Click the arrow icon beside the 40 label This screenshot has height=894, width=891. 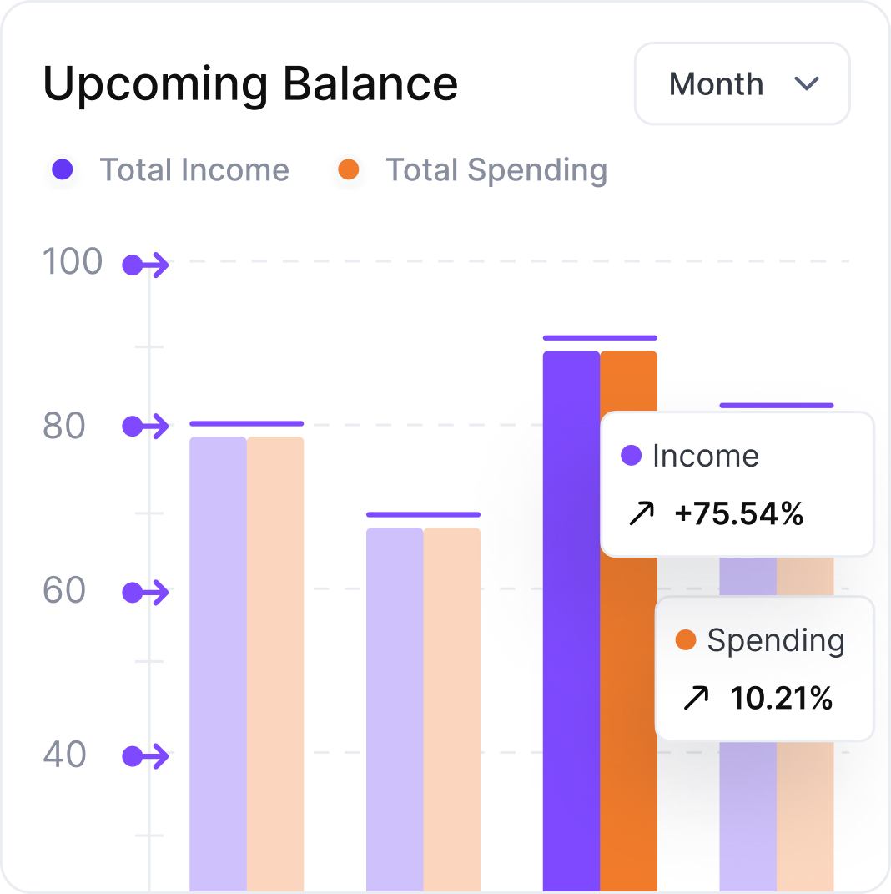pos(146,755)
